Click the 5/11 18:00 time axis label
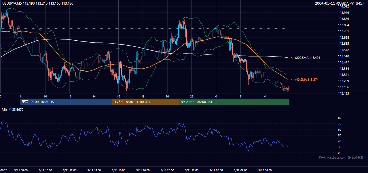 (x=143, y=170)
